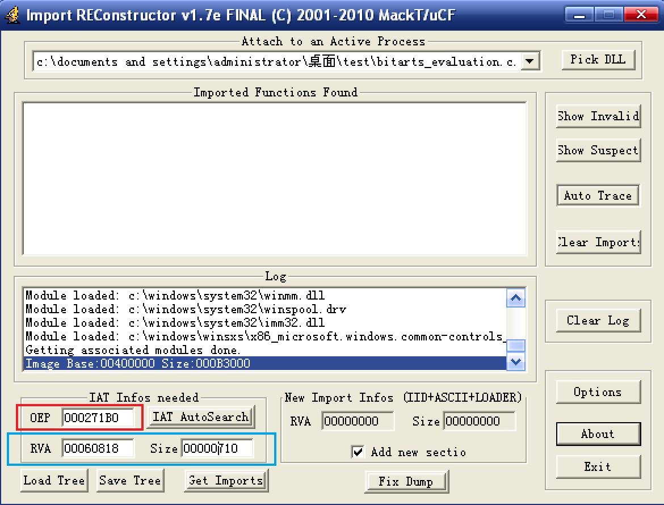
Task: Click the ImpREC app icon in title bar
Action: 11,15
